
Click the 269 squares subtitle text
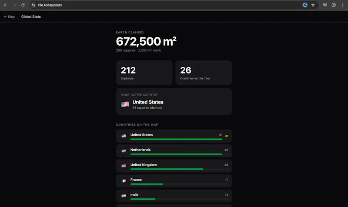tap(138, 50)
